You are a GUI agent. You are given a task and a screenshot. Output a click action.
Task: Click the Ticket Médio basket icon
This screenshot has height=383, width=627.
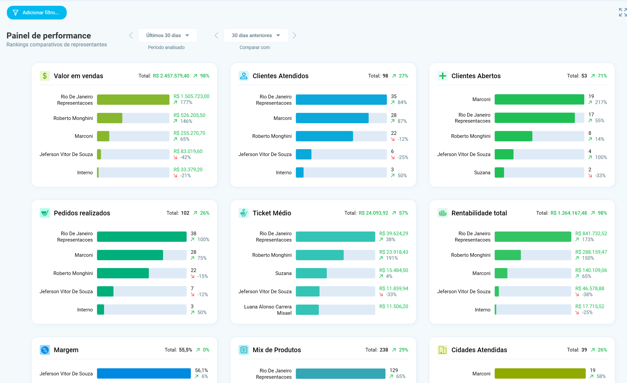pyautogui.click(x=244, y=213)
